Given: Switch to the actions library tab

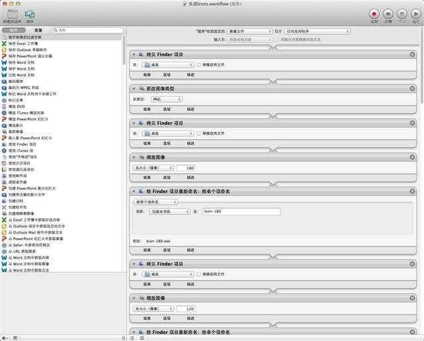Looking at the screenshot, I should pyautogui.click(x=14, y=31).
